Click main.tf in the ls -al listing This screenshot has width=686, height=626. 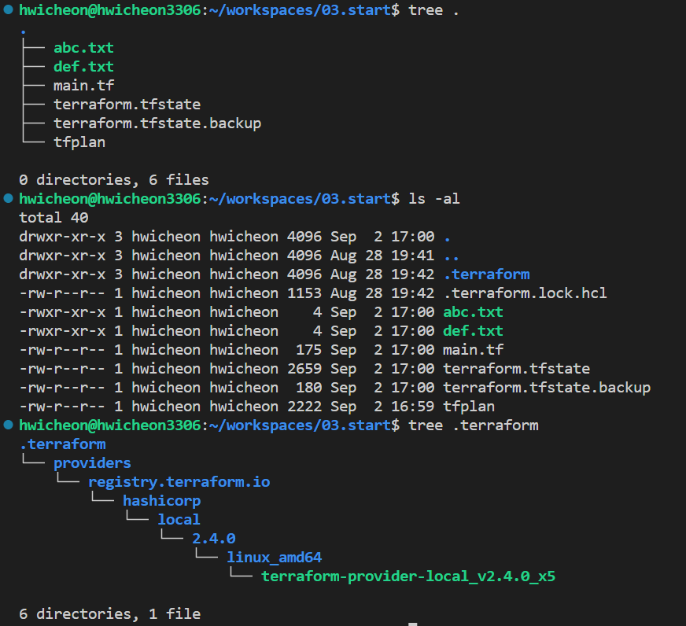[473, 350]
